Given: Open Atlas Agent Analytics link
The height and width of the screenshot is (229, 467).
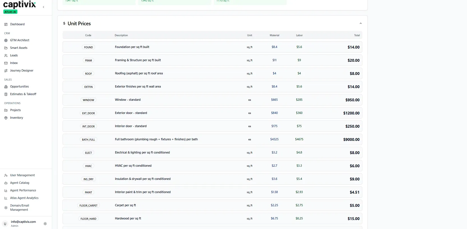Looking at the screenshot, I should click(24, 198).
